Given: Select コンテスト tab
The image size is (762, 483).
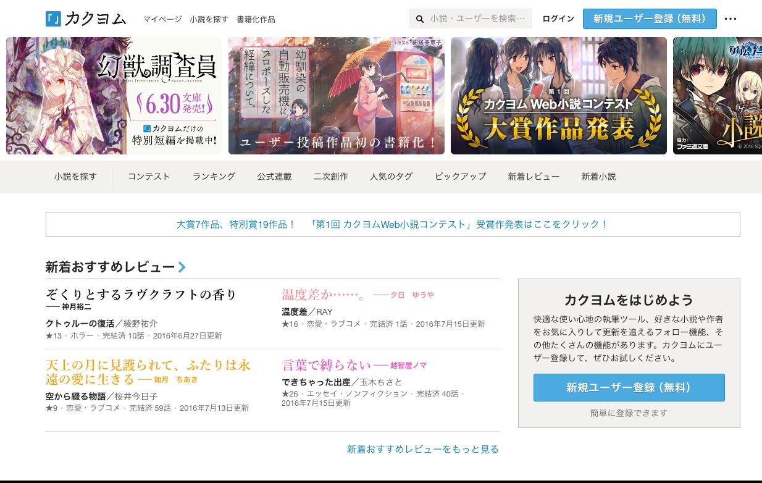Looking at the screenshot, I should pos(149,177).
